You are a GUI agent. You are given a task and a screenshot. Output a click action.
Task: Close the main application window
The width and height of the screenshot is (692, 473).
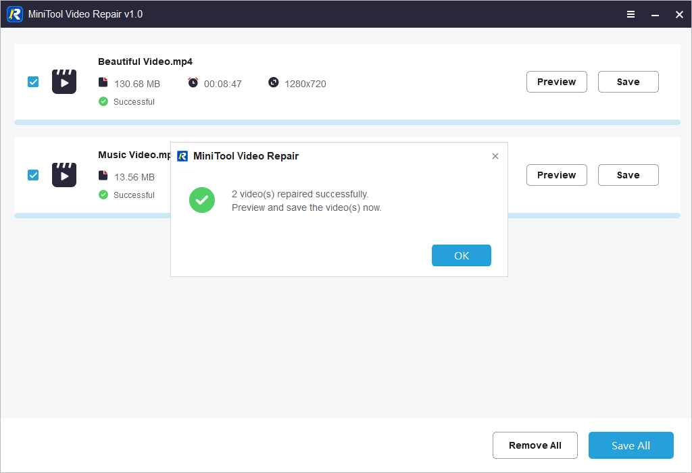[679, 15]
